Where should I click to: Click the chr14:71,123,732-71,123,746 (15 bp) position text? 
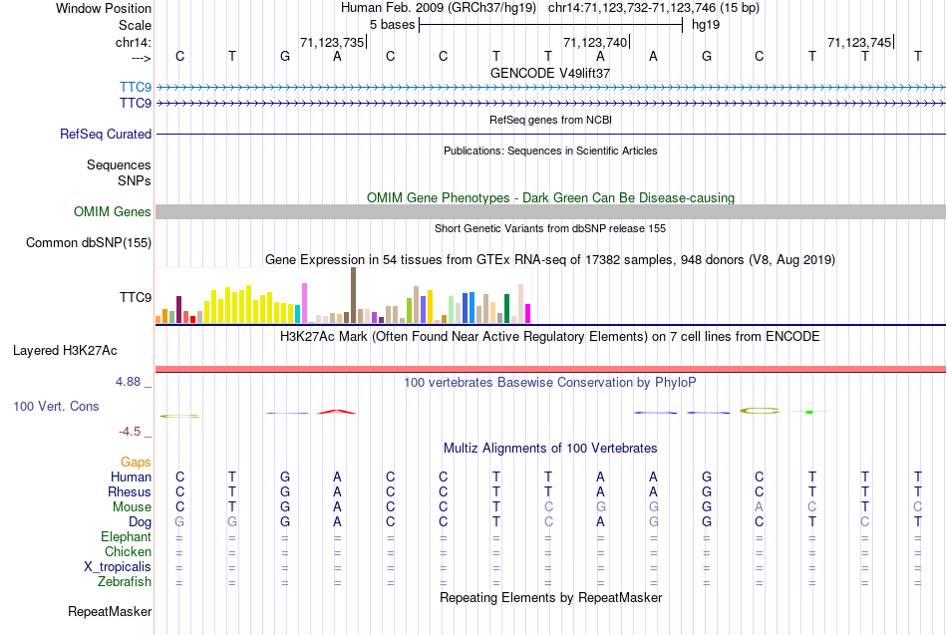(654, 8)
